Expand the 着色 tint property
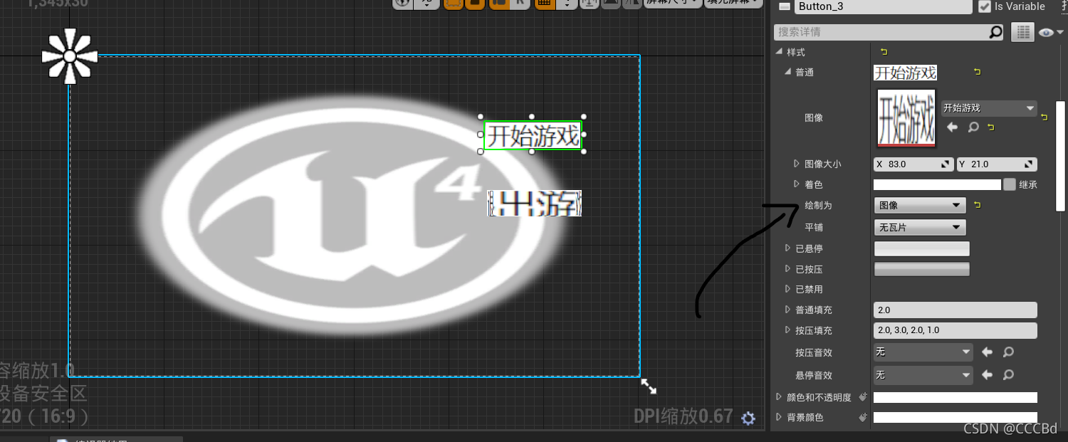The width and height of the screenshot is (1068, 442). coord(797,184)
